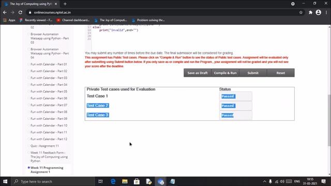Click the code editor print invalid line

click(x=118, y=30)
